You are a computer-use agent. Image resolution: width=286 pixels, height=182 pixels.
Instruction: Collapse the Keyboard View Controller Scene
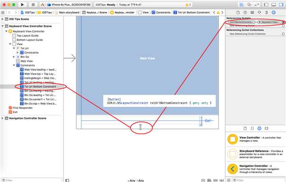[x=2, y=26]
